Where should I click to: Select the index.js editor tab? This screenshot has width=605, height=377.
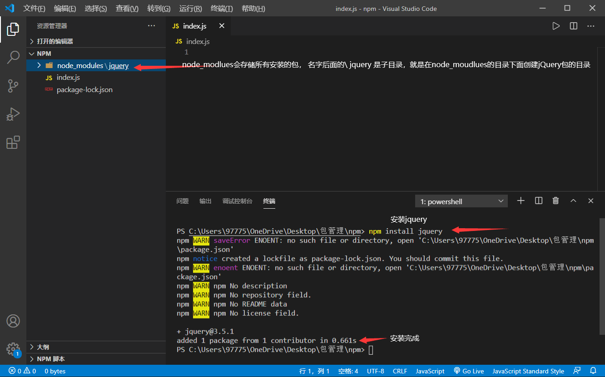[198, 26]
